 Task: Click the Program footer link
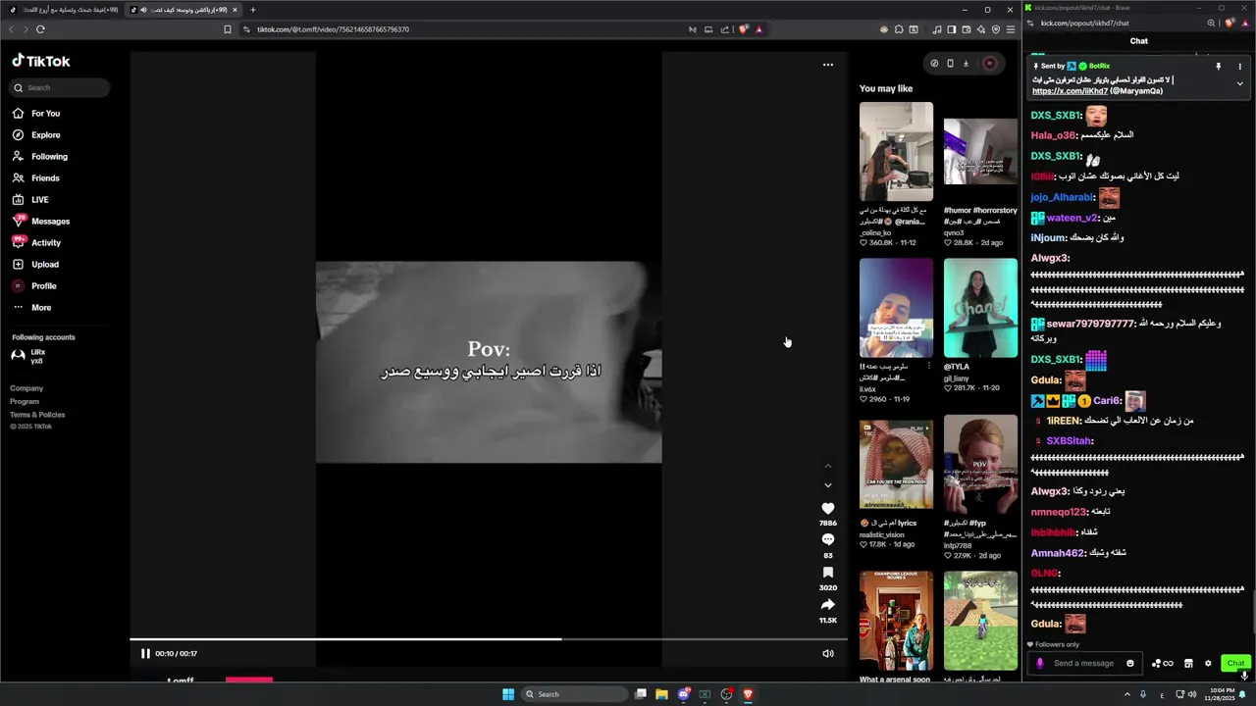click(x=25, y=401)
